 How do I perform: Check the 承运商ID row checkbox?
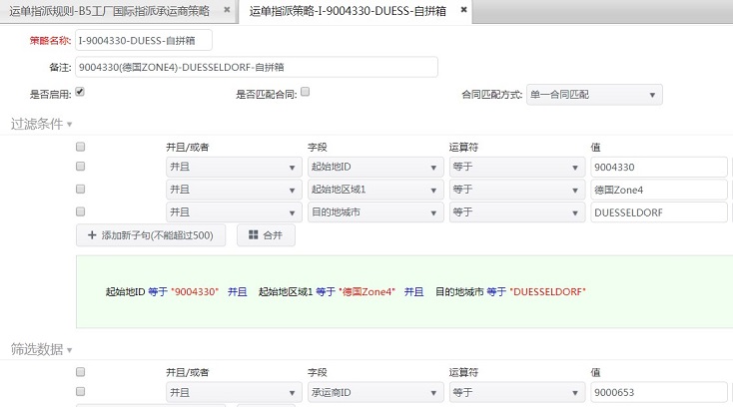click(x=81, y=392)
